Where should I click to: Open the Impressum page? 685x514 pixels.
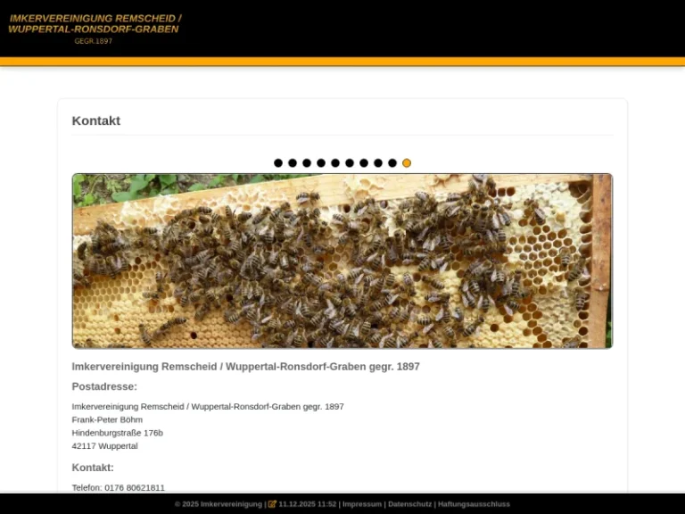coord(362,504)
